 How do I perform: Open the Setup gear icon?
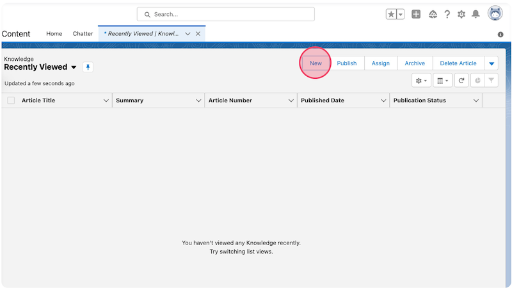pos(461,14)
